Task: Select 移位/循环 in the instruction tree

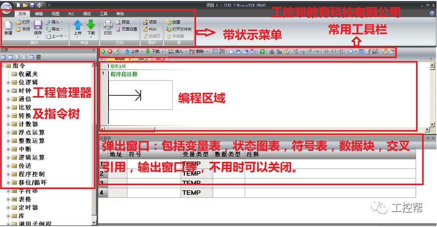Action: click(32, 183)
